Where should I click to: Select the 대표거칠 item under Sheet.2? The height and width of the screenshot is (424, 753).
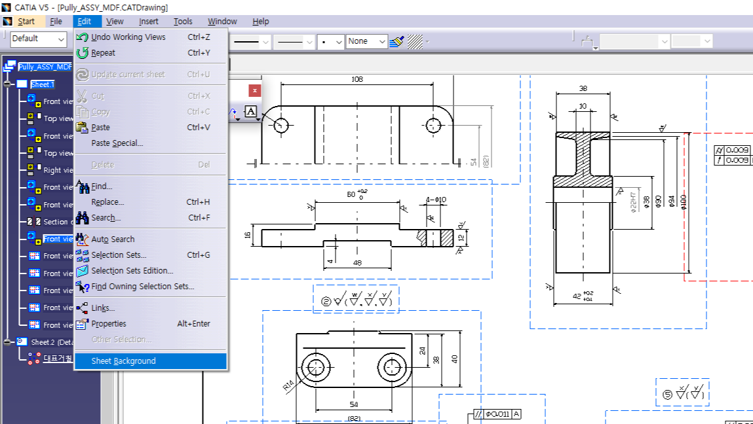58,359
